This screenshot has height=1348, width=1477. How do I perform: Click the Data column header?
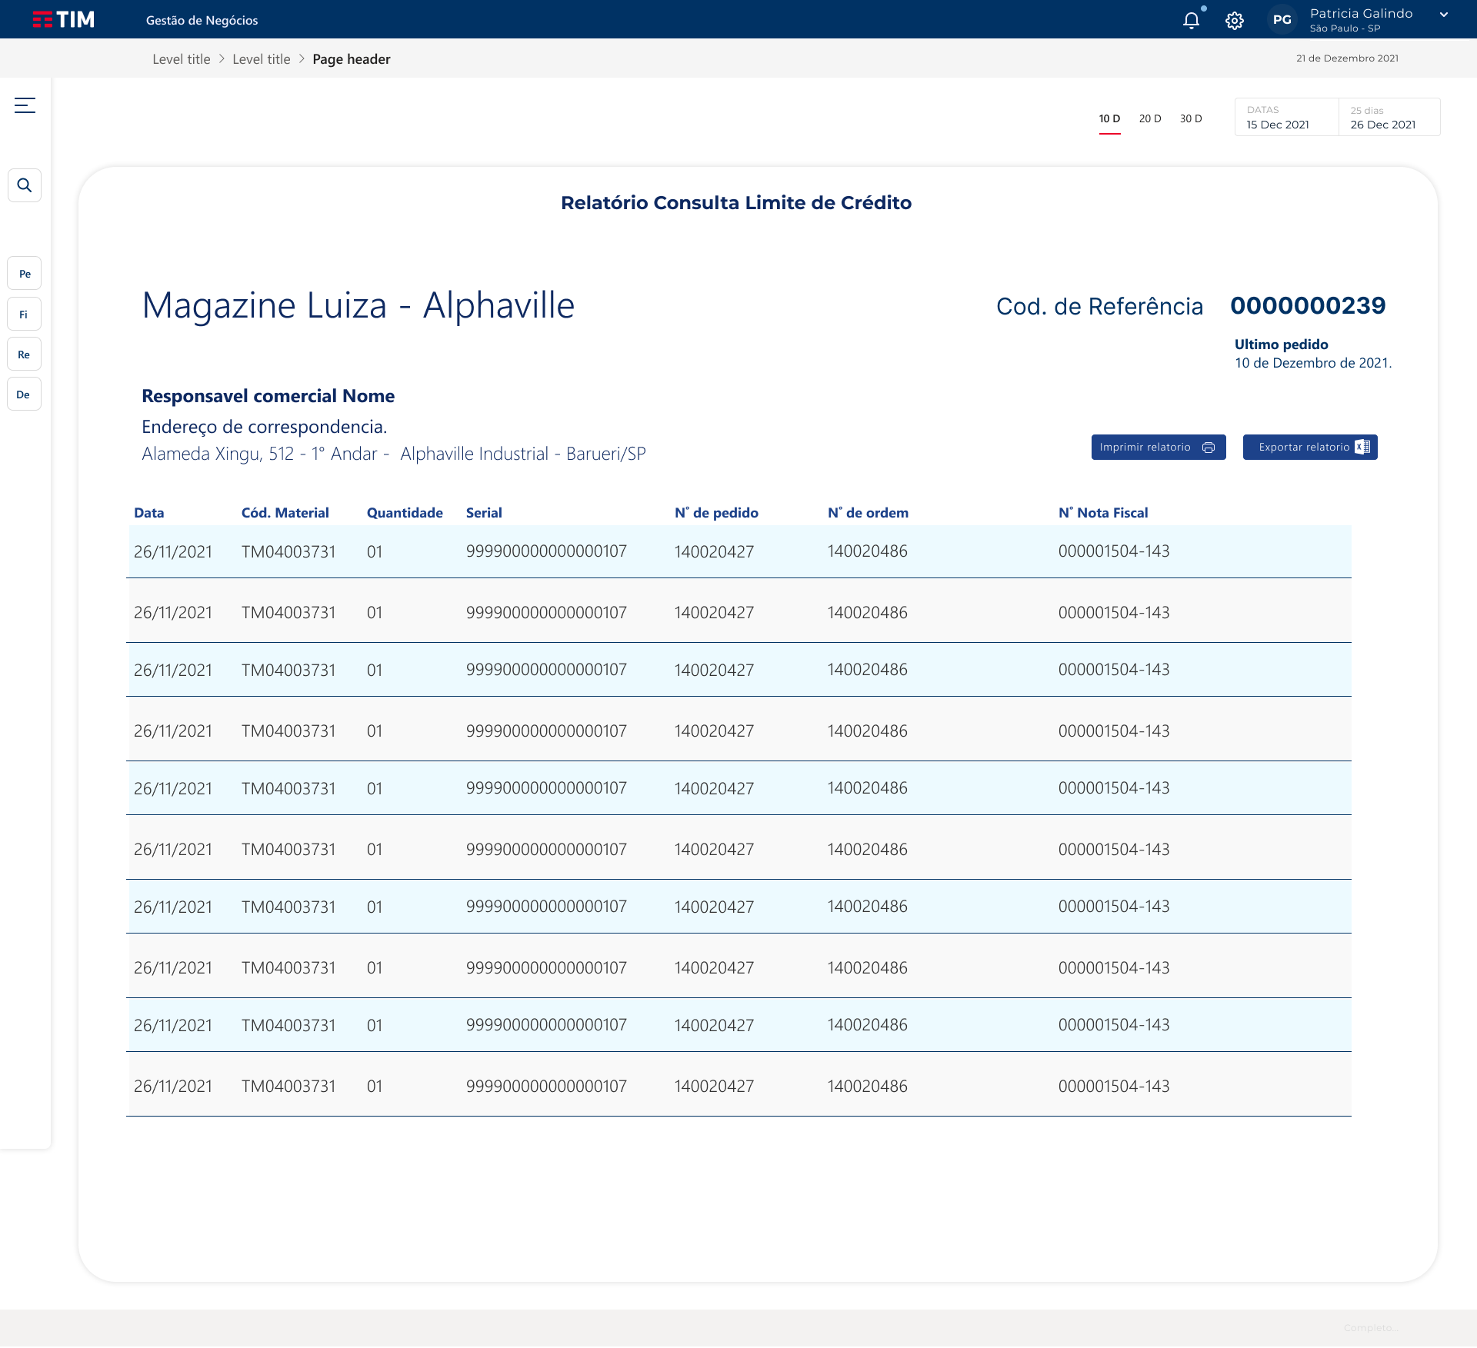click(x=149, y=513)
